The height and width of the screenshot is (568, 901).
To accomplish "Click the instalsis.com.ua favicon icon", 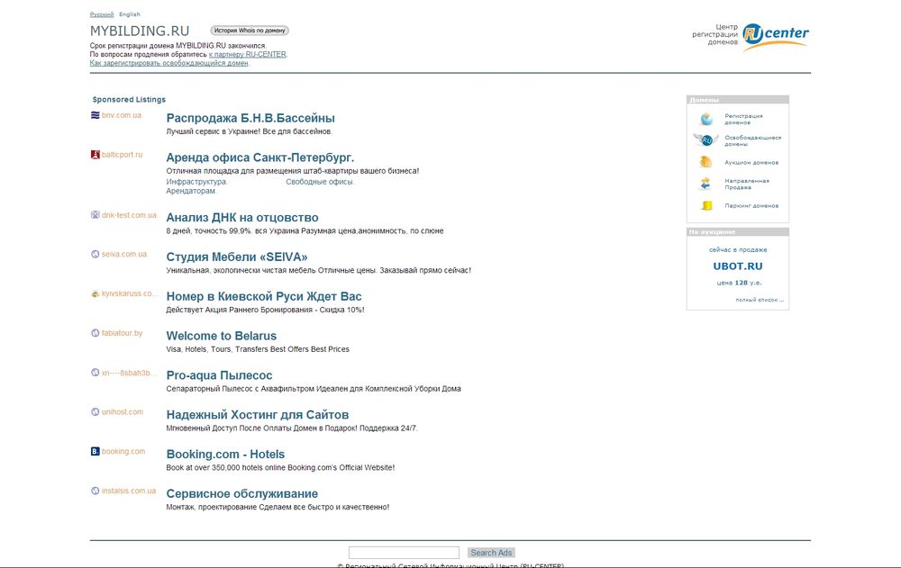I will coord(95,491).
